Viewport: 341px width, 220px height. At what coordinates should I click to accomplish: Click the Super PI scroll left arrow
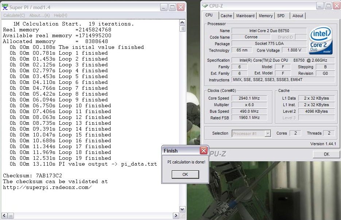(x=4, y=216)
